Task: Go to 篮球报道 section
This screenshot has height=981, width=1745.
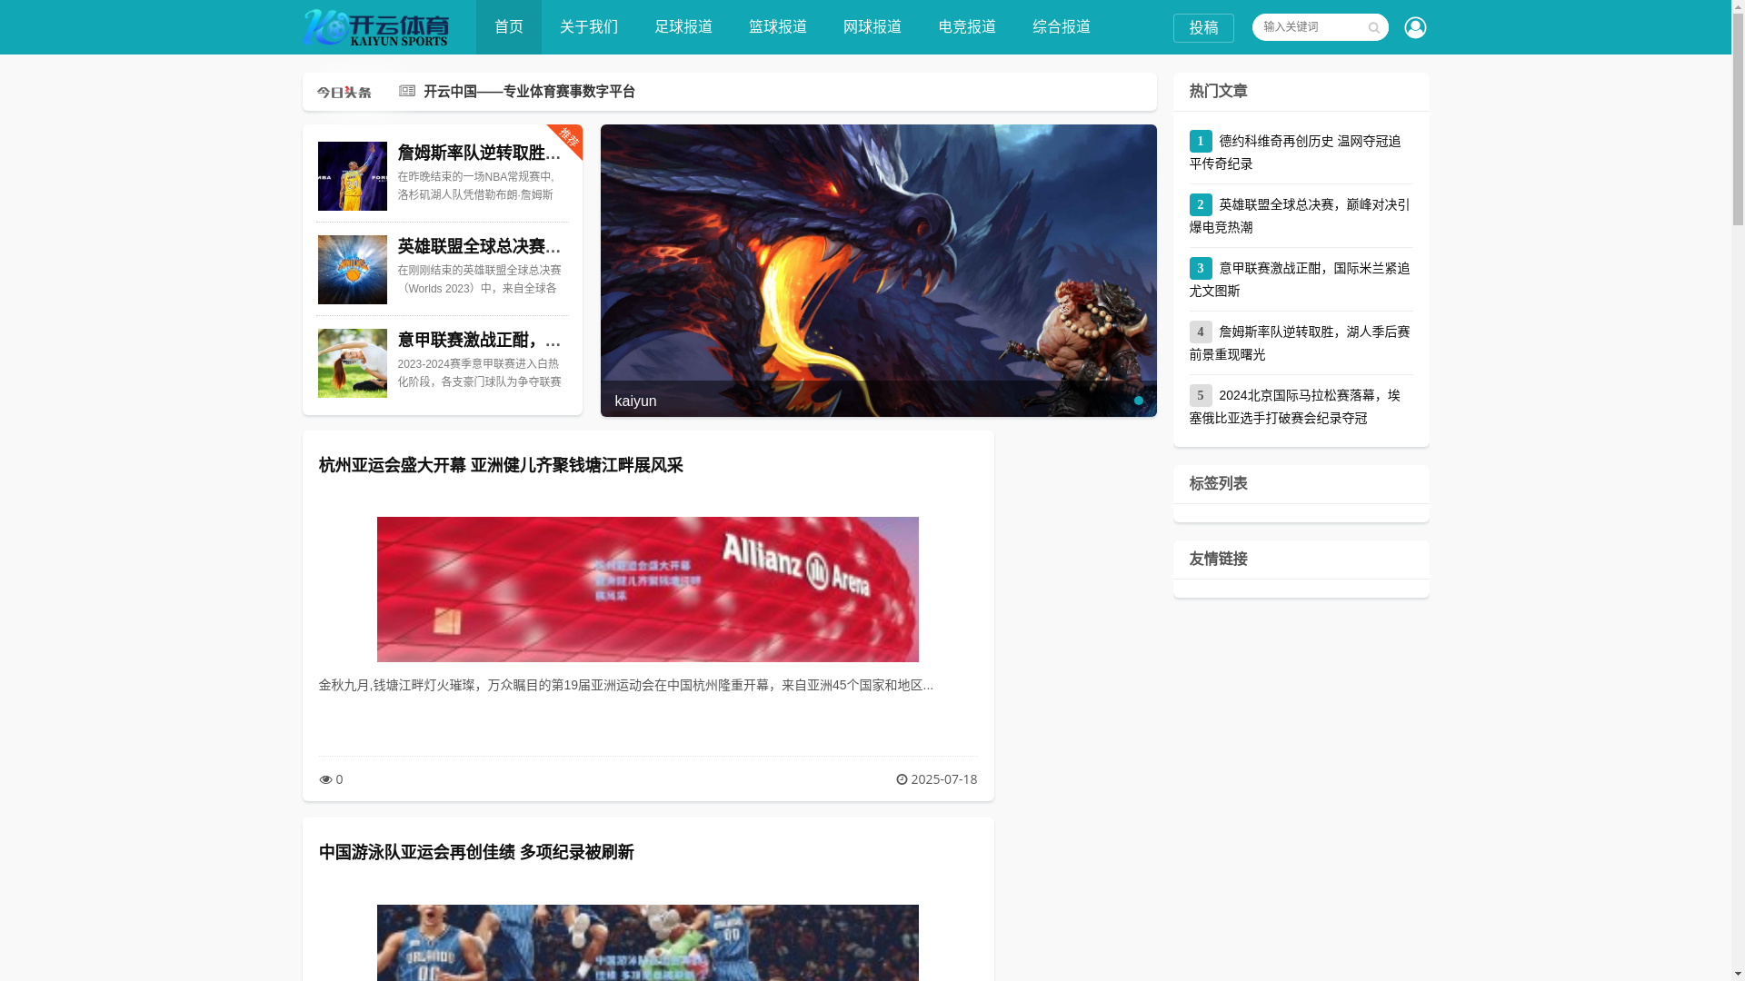Action: [778, 27]
